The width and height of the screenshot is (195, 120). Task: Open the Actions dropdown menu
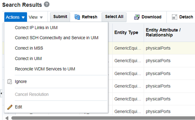point(16,17)
